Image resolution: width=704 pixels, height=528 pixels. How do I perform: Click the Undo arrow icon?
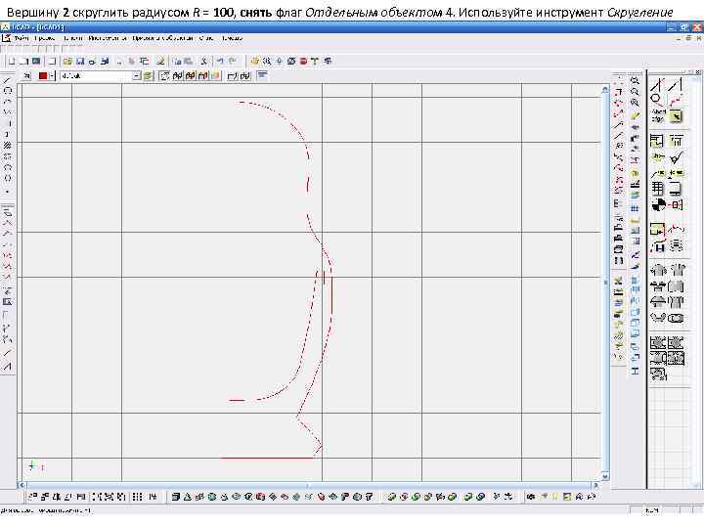220,61
